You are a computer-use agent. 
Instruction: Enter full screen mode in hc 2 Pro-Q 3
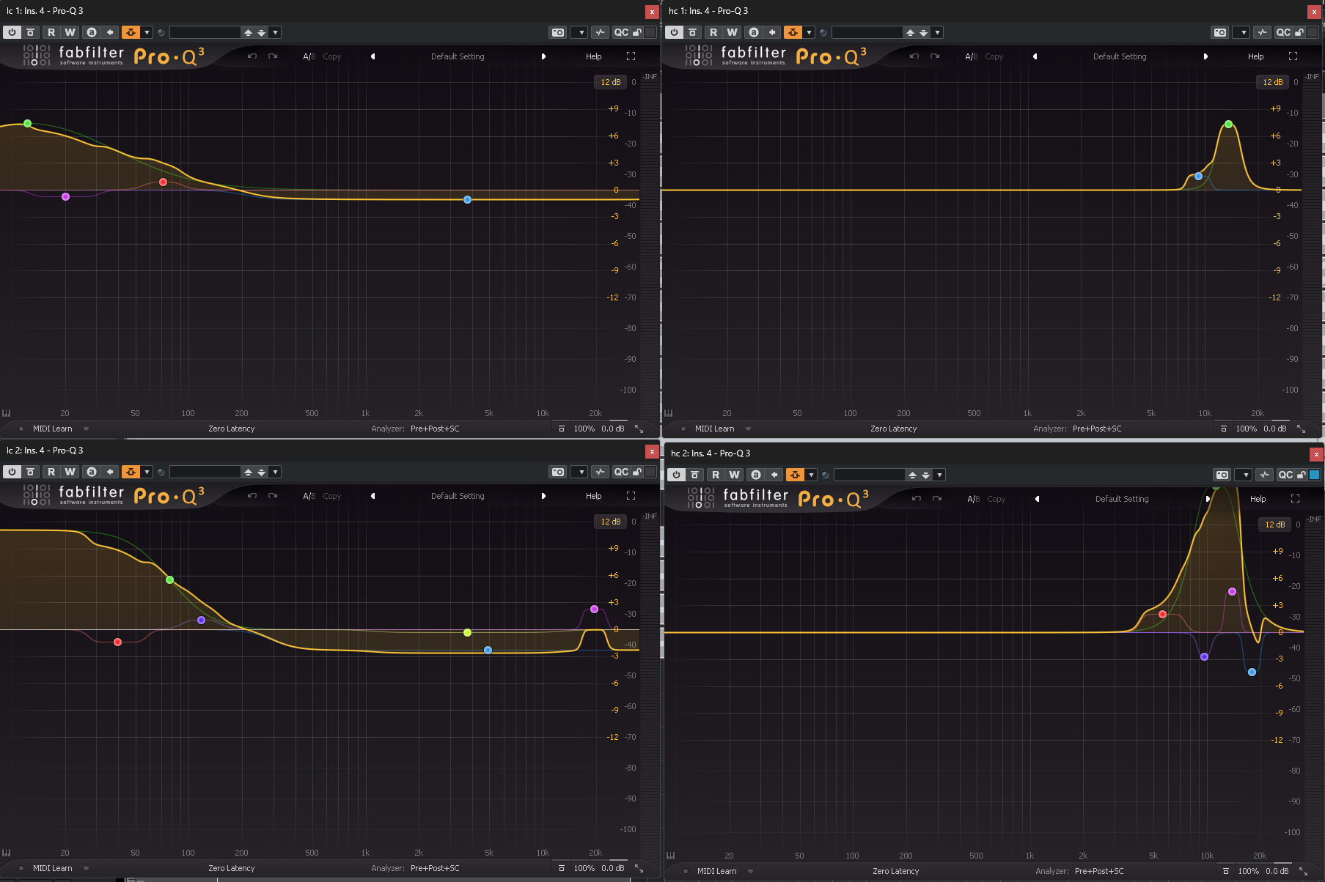click(1295, 499)
